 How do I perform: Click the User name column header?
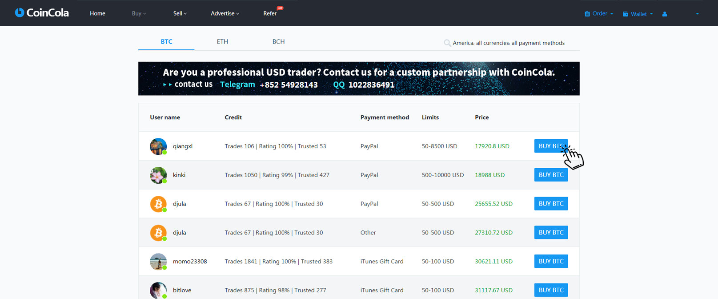pyautogui.click(x=165, y=117)
